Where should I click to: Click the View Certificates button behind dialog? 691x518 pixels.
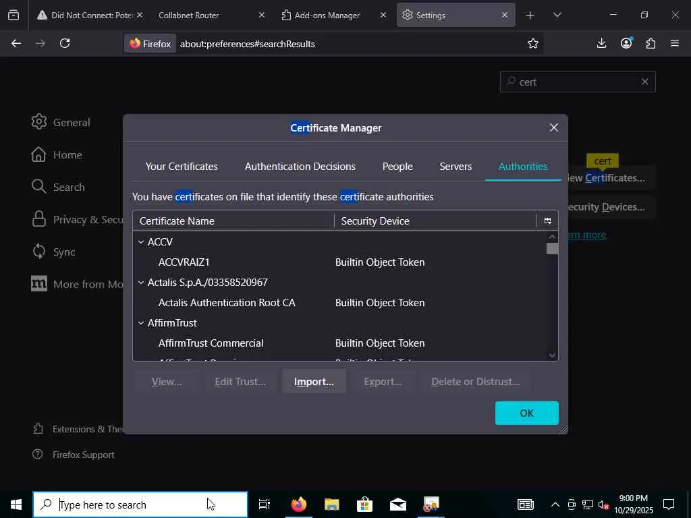611,178
